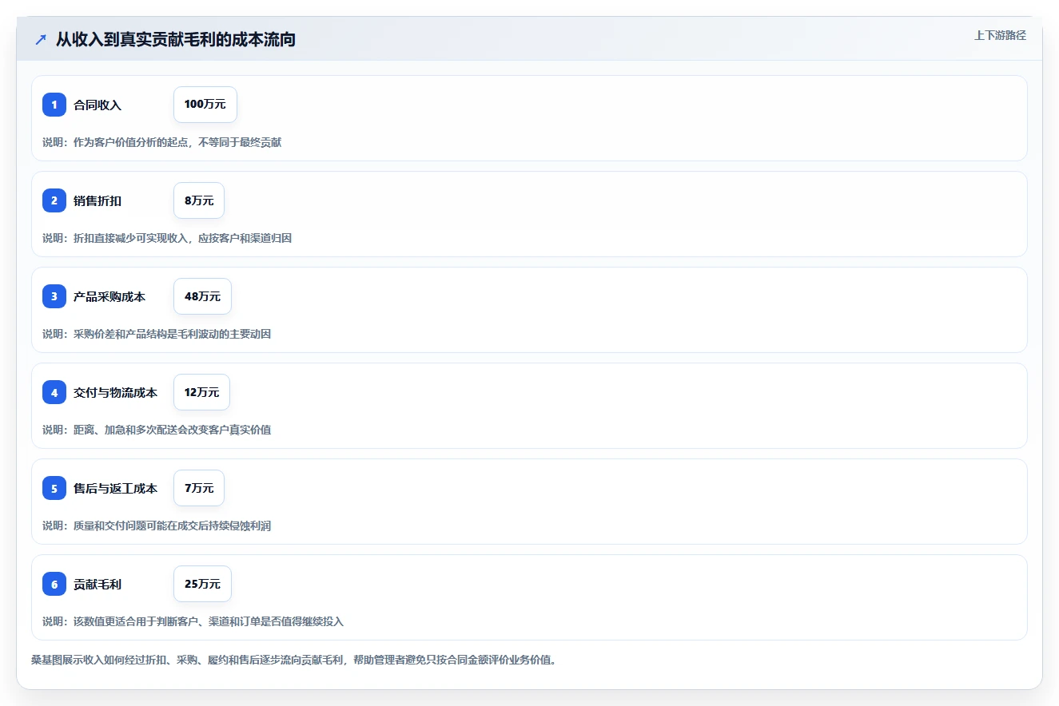
Task: Click the note 该数值更适合用于判断客户
Action: click(135, 621)
